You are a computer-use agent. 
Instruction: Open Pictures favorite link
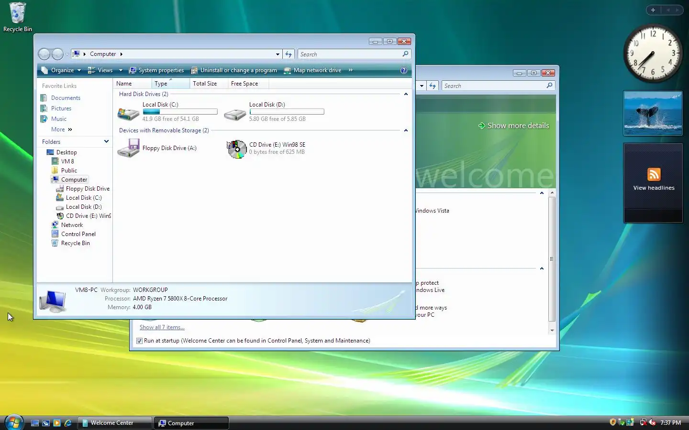(x=61, y=108)
